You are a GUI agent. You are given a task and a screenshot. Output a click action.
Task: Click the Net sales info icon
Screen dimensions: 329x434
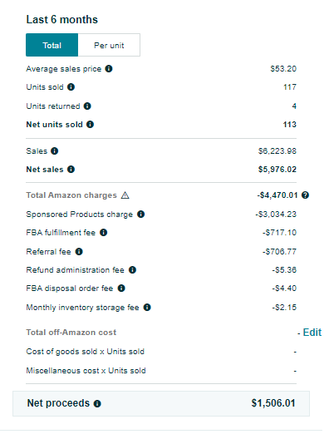pyautogui.click(x=71, y=170)
